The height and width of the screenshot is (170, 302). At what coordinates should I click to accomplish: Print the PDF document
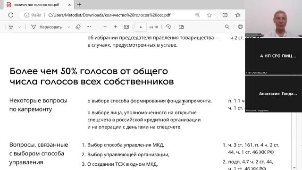point(240,27)
